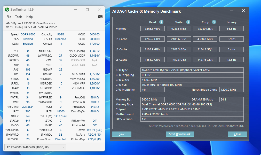Image resolution: width=261 pixels, height=155 pixels.
Task: Click the PowerDown value Disabled
Action: click(61, 139)
